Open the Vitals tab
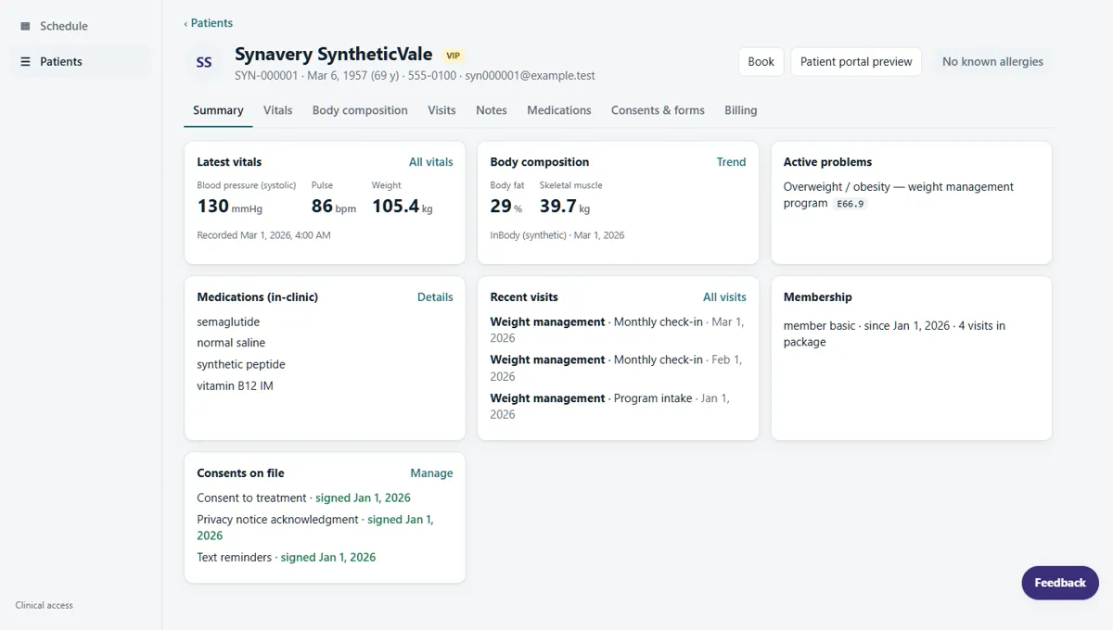 coord(277,110)
